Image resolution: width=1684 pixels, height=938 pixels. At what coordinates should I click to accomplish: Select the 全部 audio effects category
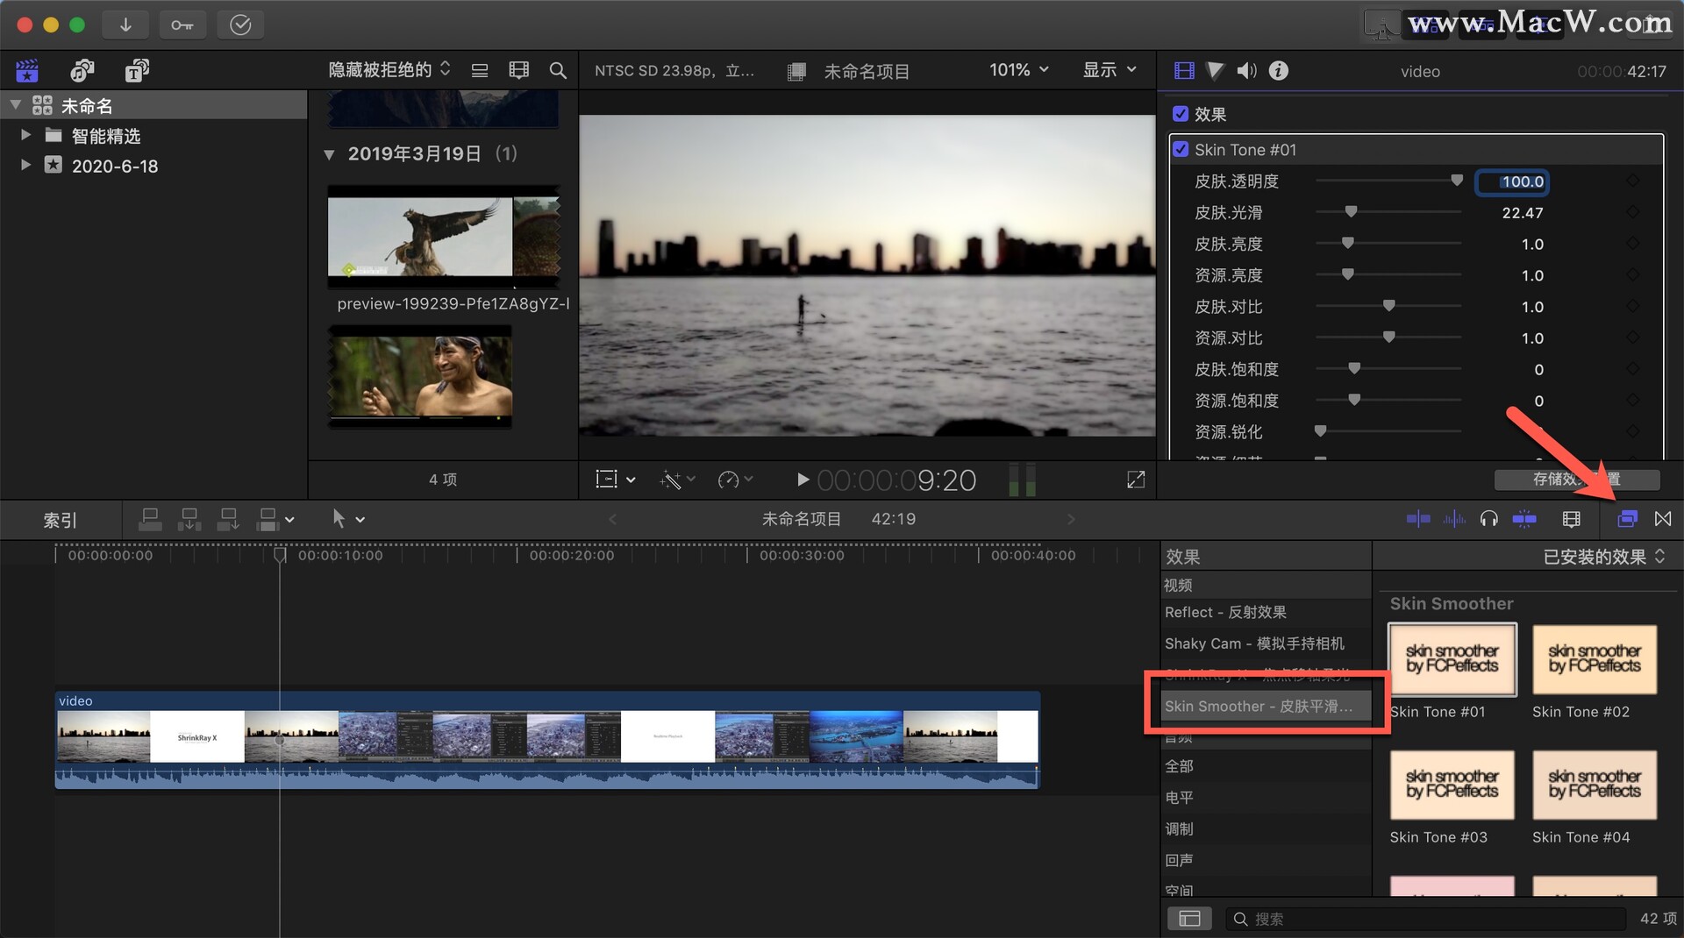click(1266, 766)
